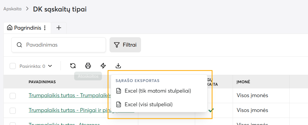The height and width of the screenshot is (125, 308).
Task: Open the three-dot menu on Pagrindinis tab
Action: [45, 28]
